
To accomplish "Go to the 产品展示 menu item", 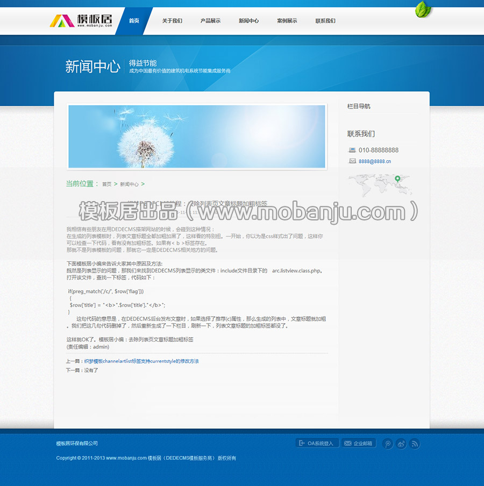I will point(210,21).
